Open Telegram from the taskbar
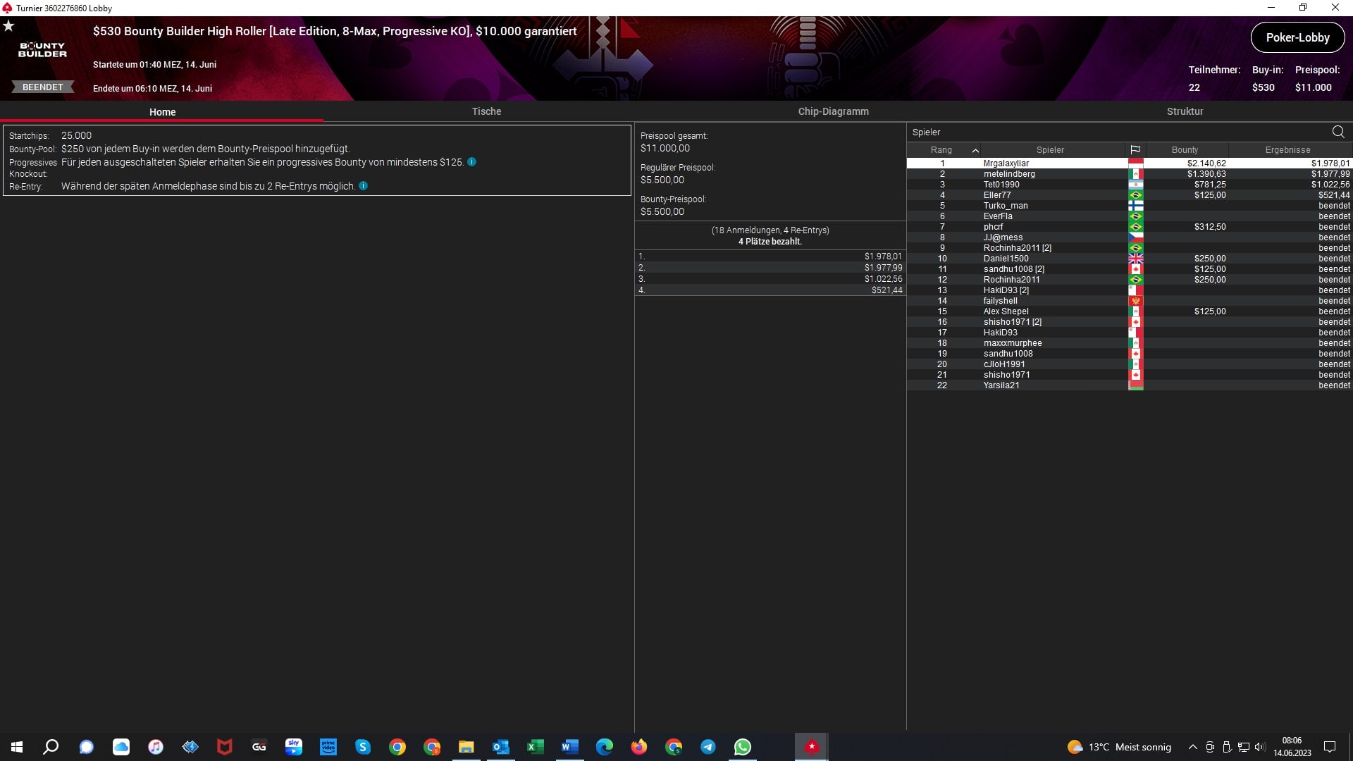 coord(708,747)
